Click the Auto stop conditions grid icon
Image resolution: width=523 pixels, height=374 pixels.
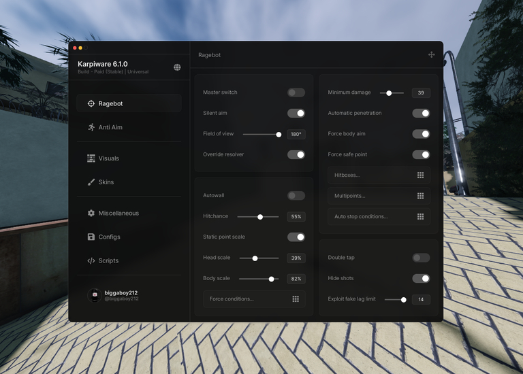coord(420,216)
